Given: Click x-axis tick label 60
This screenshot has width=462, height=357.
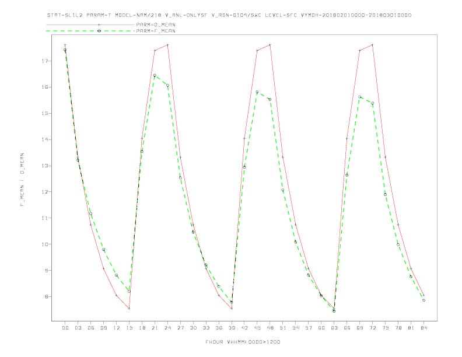Looking at the screenshot, I should pos(321,328).
